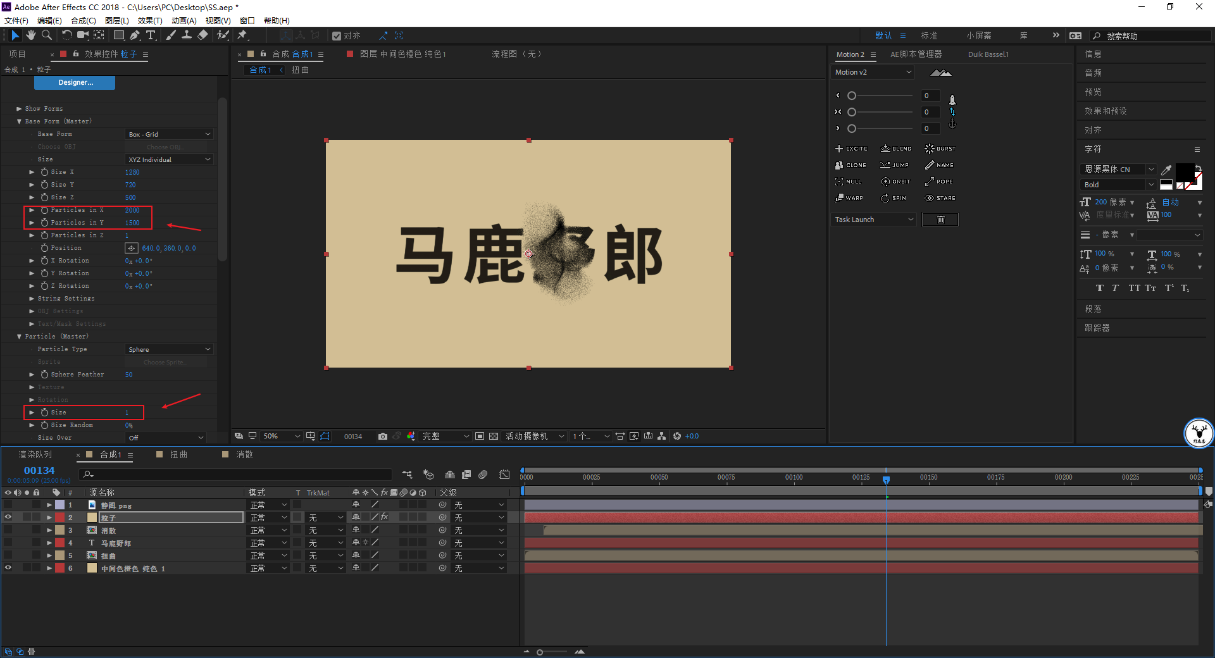This screenshot has width=1215, height=658.
Task: Open the 完整 resolution dropdown
Action: click(x=446, y=437)
